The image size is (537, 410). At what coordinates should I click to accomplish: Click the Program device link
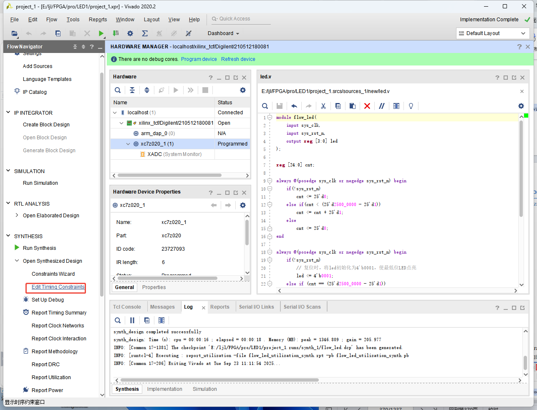point(199,59)
